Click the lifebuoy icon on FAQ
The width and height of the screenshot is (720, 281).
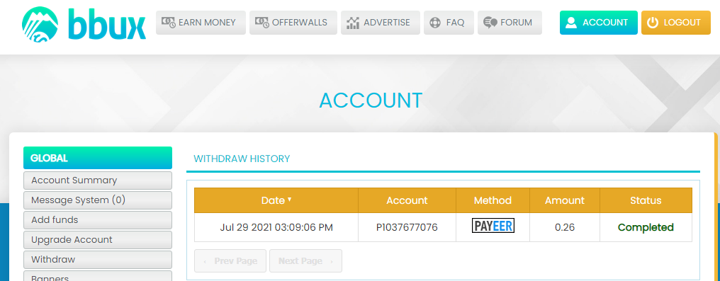point(435,23)
